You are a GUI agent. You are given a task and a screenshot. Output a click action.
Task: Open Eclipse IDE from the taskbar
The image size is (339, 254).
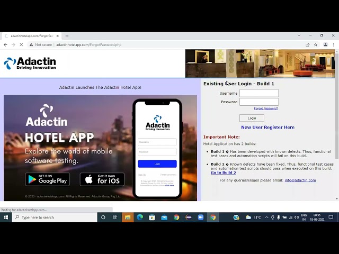pyautogui.click(x=189, y=217)
